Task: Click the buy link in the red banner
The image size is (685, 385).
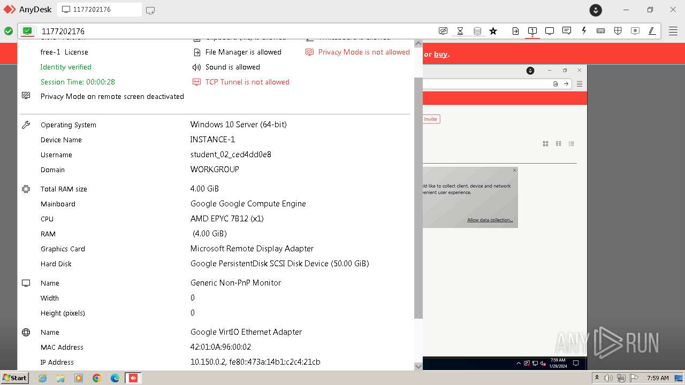Action: pyautogui.click(x=440, y=55)
